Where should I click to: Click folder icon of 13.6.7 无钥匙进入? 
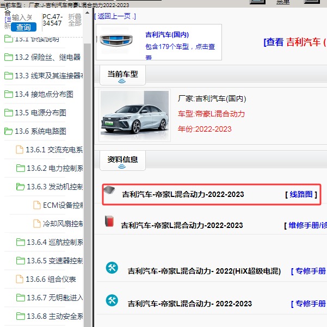point(21,298)
